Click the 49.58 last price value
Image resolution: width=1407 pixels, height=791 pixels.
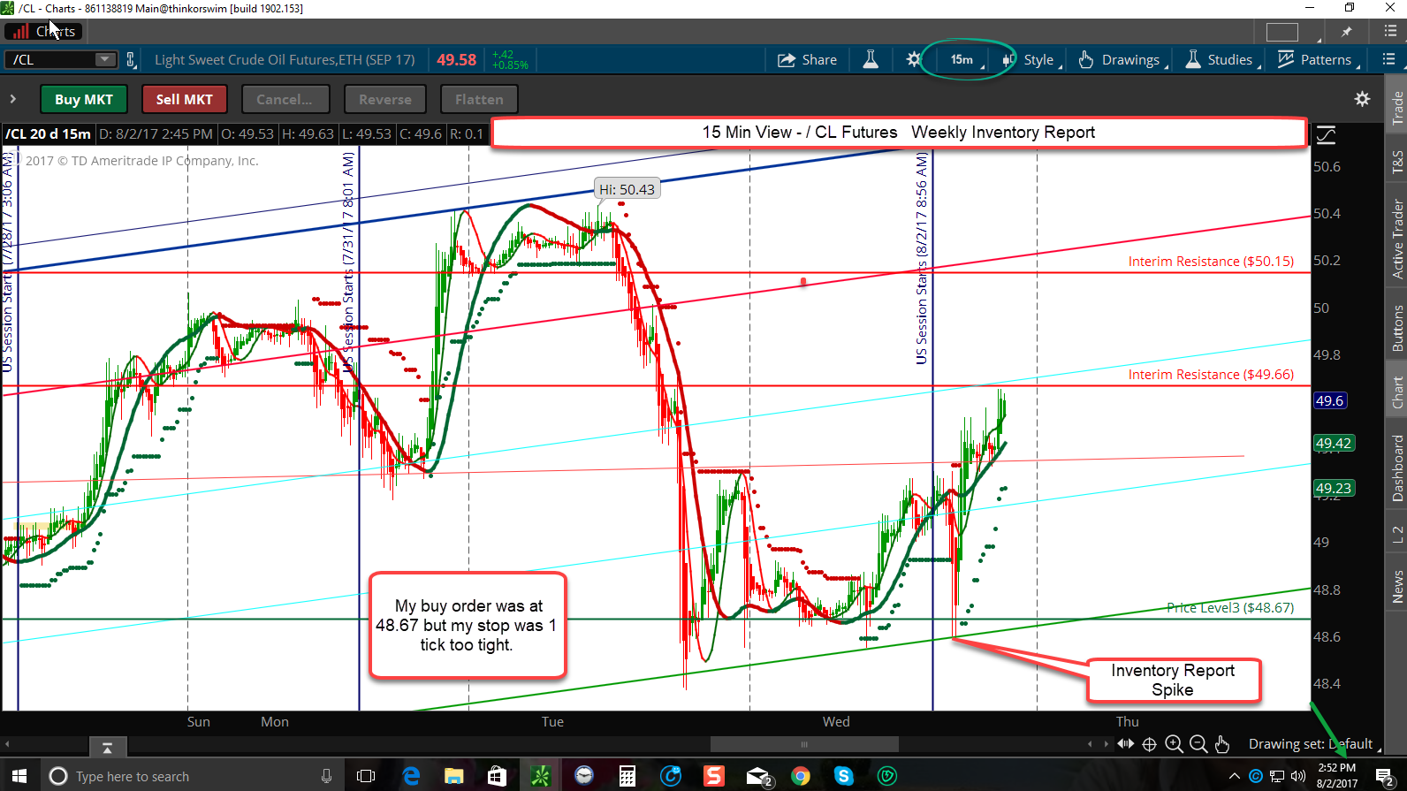(x=456, y=60)
